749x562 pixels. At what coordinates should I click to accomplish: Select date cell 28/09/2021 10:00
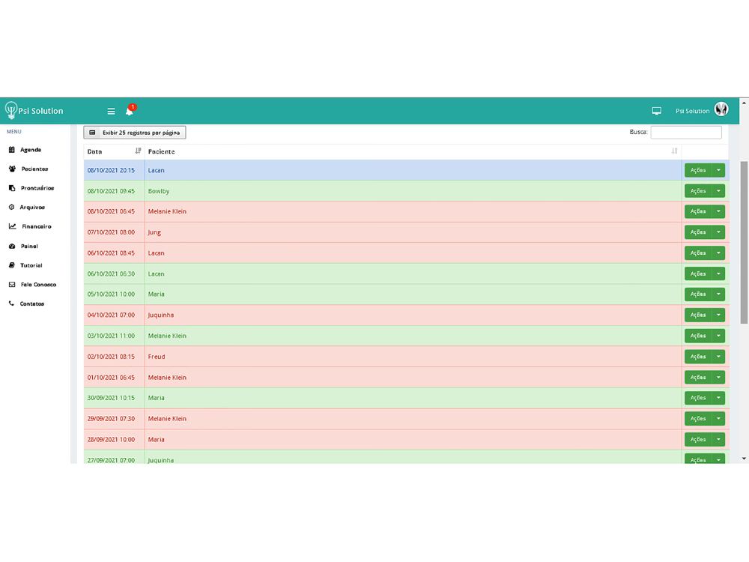click(111, 439)
